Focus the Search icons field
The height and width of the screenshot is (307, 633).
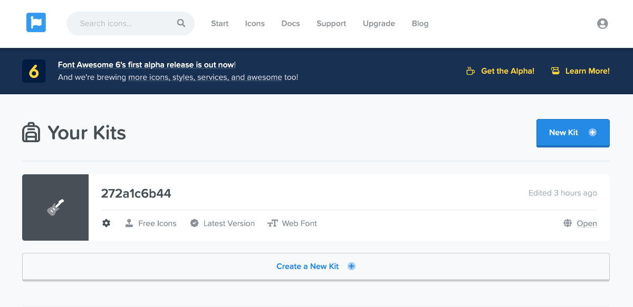tap(130, 23)
